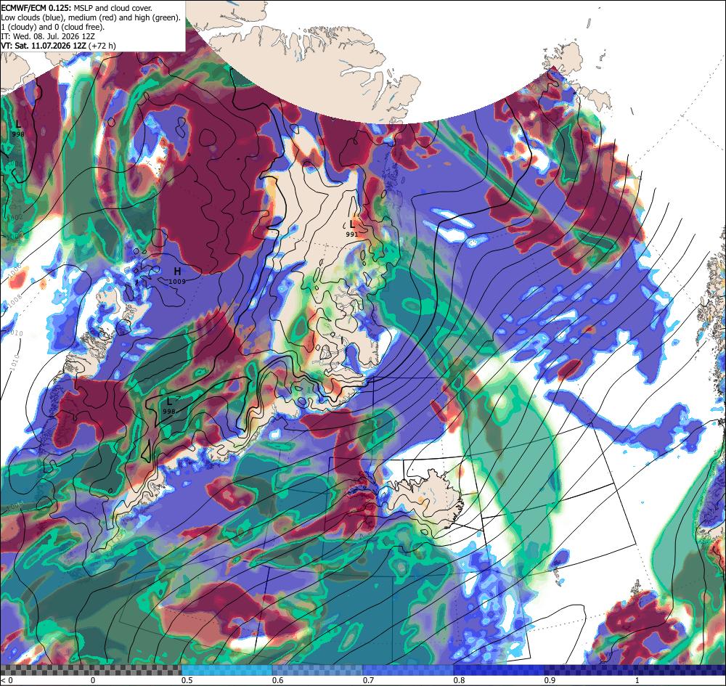The height and width of the screenshot is (686, 726).
Task: Select the 0.5 light-blue legend swatch
Action: 227,670
